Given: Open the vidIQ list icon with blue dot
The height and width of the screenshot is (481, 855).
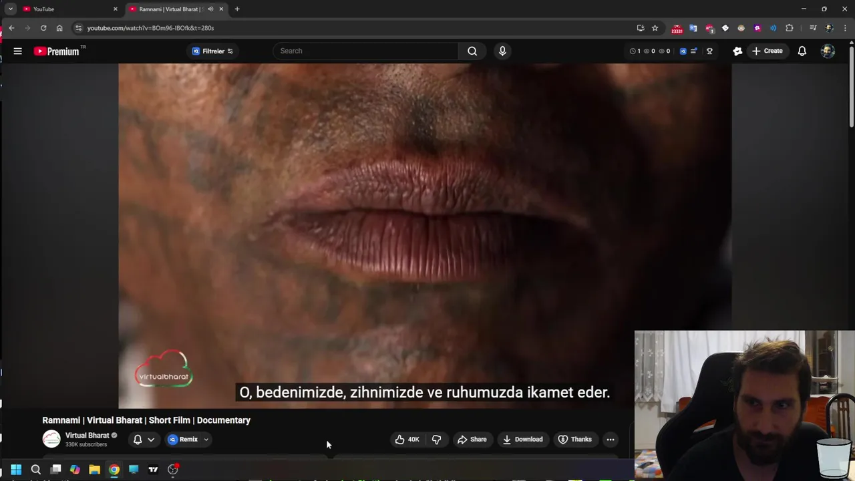Looking at the screenshot, I should tap(693, 51).
